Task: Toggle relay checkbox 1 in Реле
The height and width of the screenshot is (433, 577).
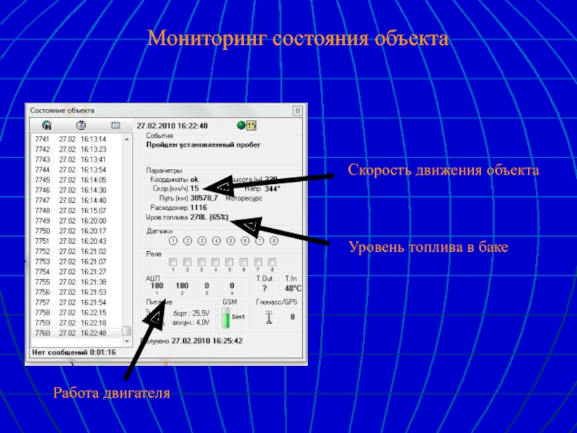Action: pyautogui.click(x=173, y=262)
